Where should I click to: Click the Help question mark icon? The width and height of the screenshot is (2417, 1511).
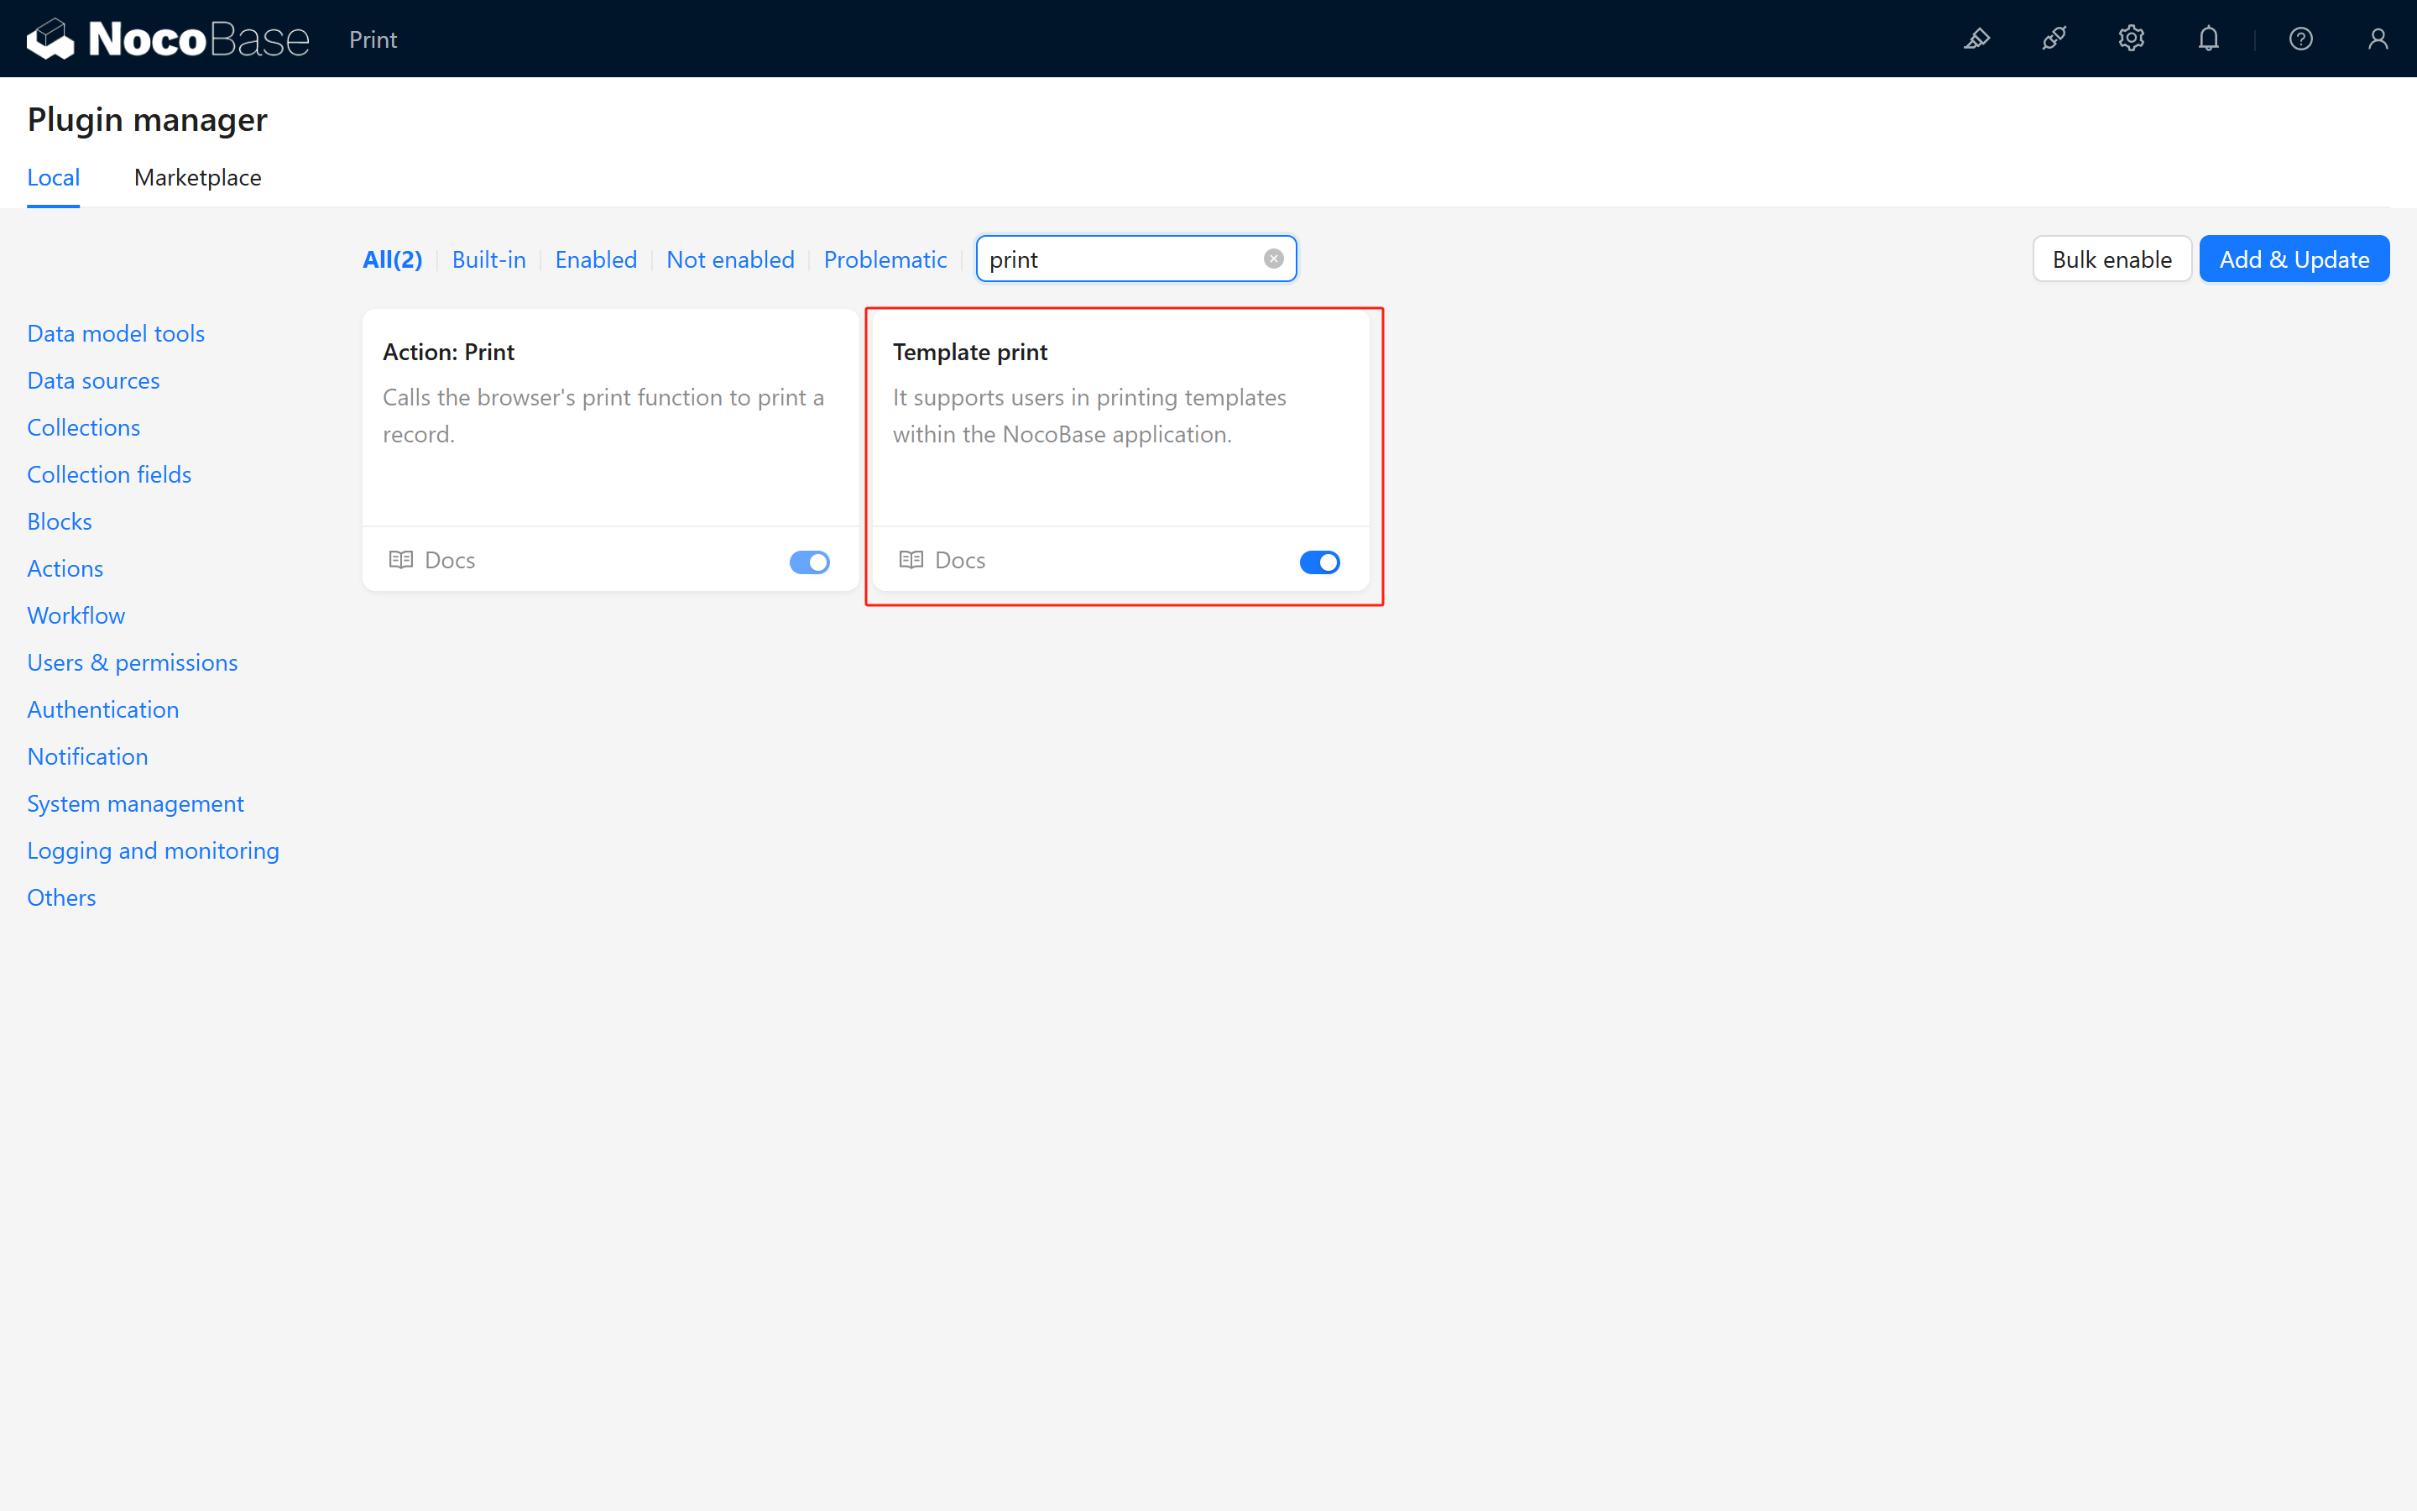tap(2300, 39)
